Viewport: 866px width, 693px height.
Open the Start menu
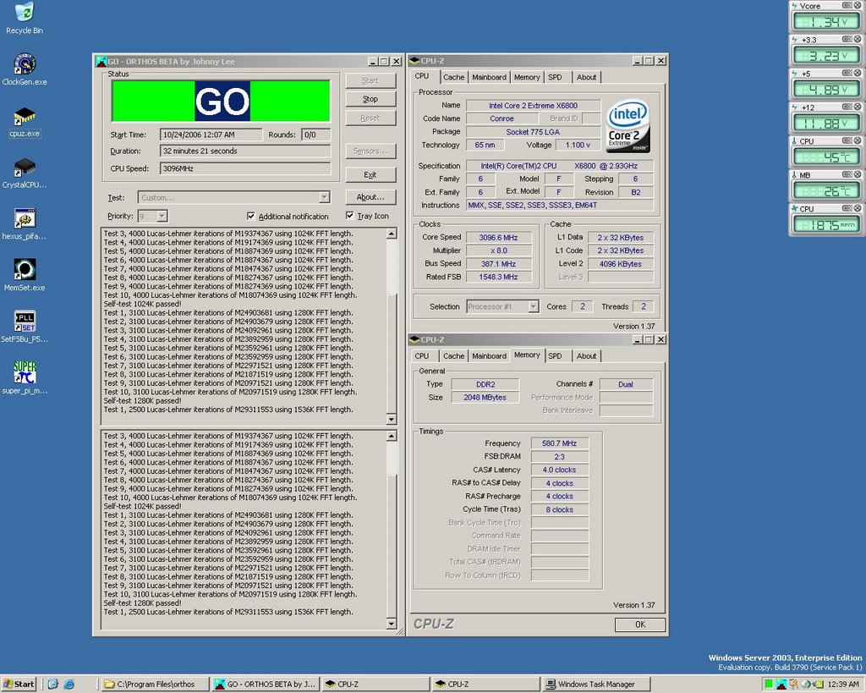[19, 685]
